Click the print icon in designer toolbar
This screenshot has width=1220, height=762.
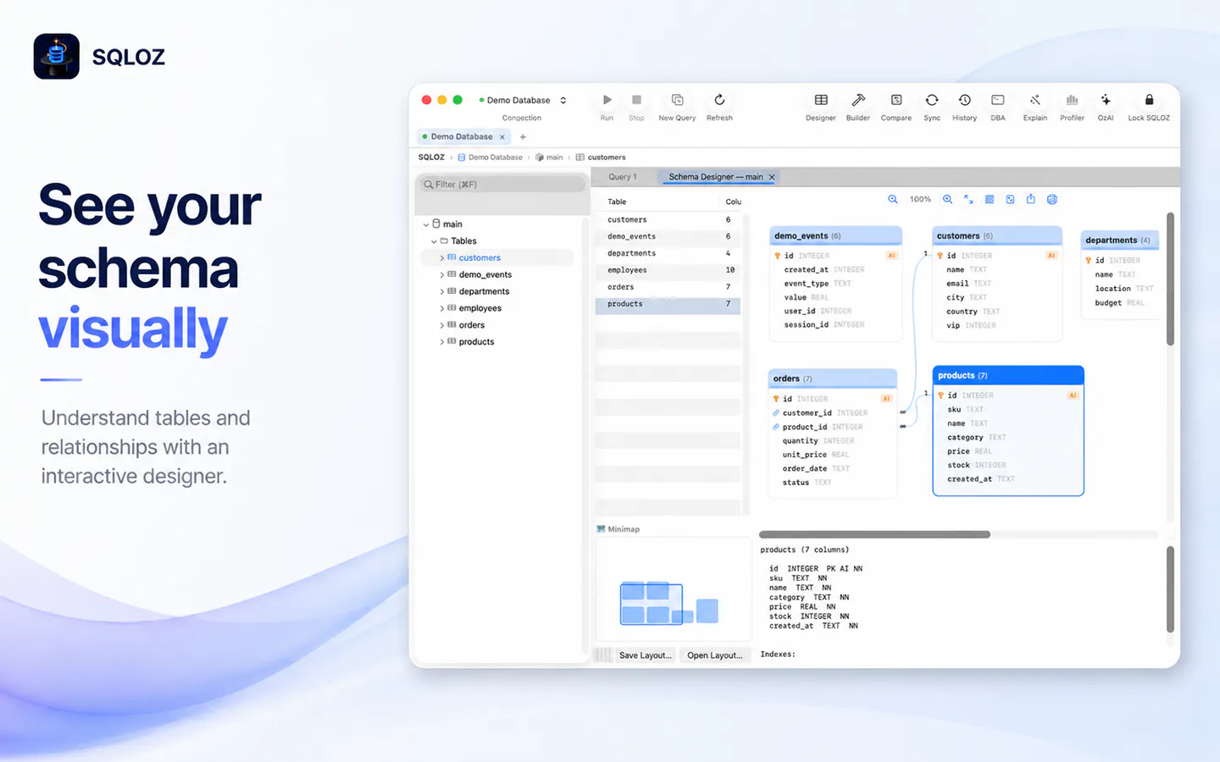tap(1052, 200)
